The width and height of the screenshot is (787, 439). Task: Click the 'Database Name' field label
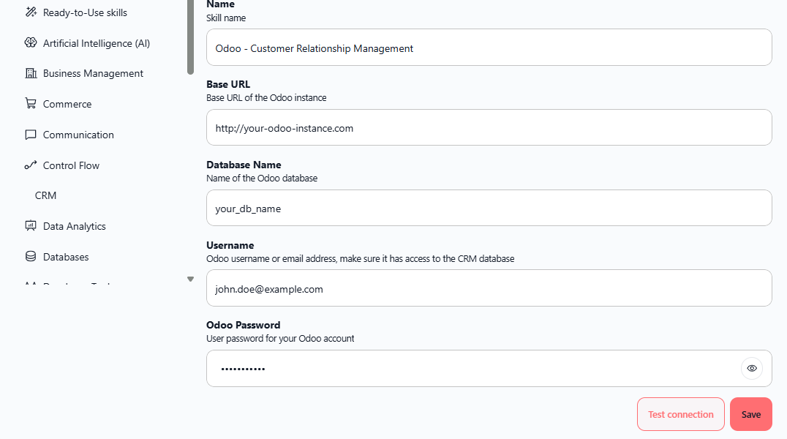(244, 165)
